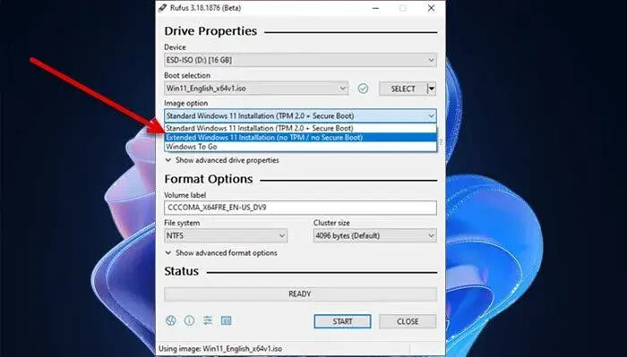Click the ISO checksum checkmark icon
627x357 pixels.
[x=363, y=89]
